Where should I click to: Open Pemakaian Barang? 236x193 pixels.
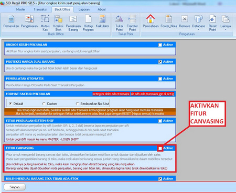pyautogui.click(x=73, y=23)
